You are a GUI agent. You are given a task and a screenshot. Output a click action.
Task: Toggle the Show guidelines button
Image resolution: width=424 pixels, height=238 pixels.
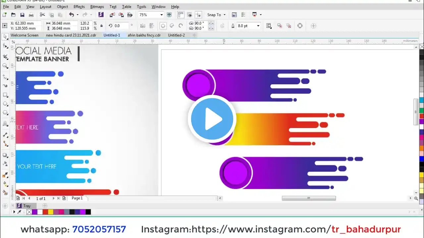[198, 15]
